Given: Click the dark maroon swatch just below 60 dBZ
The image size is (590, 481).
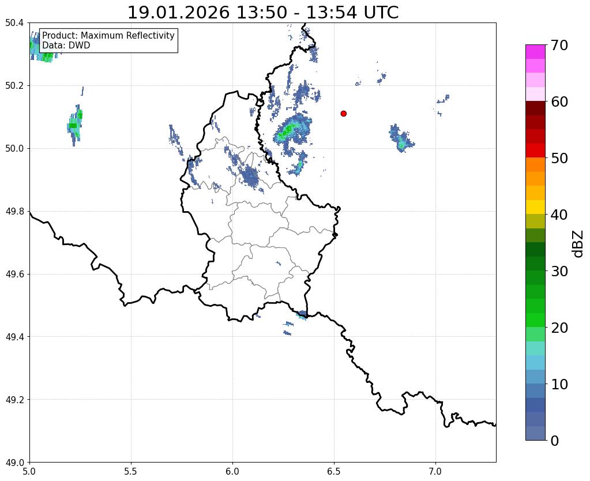Looking at the screenshot, I should click(x=535, y=108).
